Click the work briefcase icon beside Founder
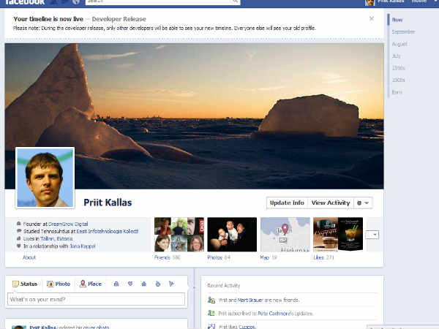The width and height of the screenshot is (439, 329). [19, 224]
